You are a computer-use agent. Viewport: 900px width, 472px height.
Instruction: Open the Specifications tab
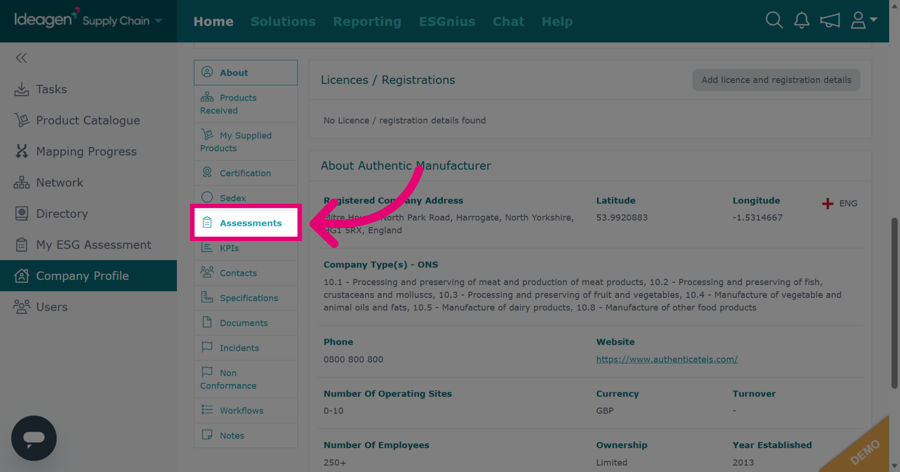click(x=246, y=298)
